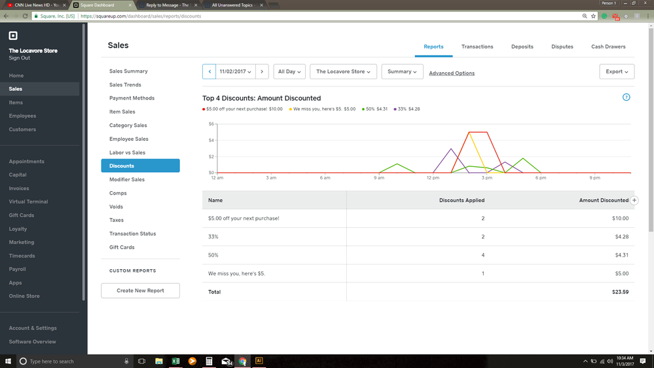Click the Square logo icon
This screenshot has width=654, height=368.
tap(13, 36)
